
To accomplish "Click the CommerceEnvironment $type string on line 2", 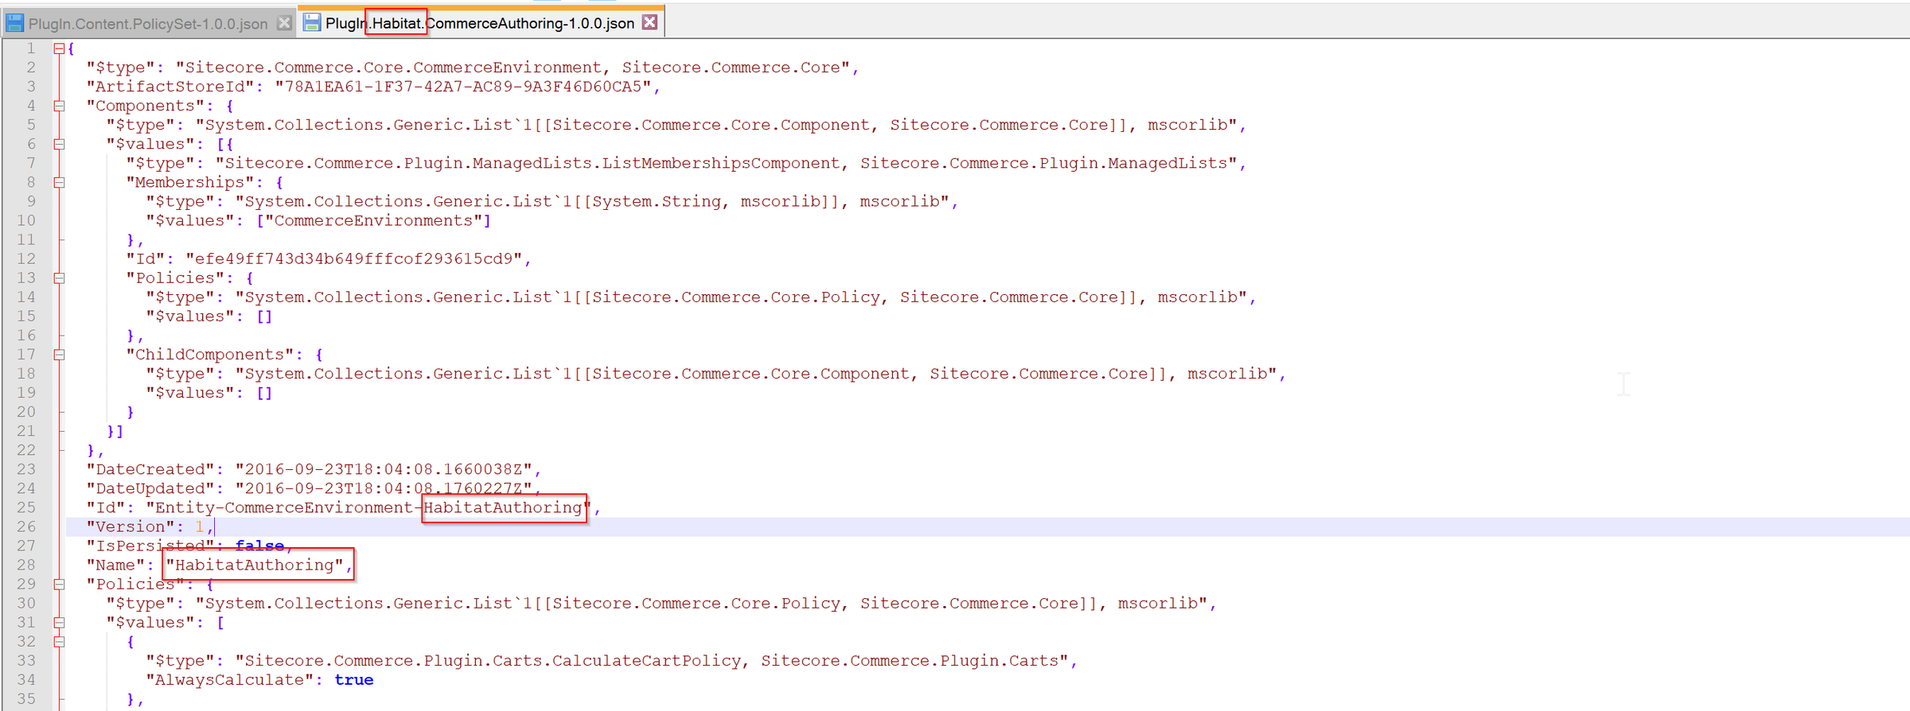I will (x=513, y=68).
